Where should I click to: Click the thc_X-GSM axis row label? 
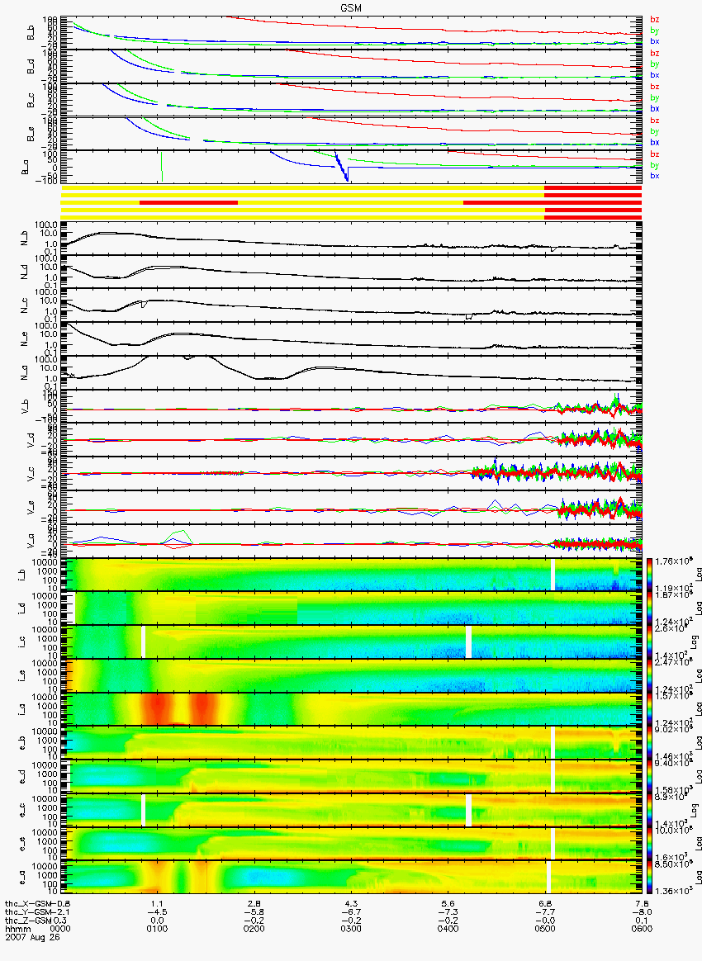tap(28, 903)
